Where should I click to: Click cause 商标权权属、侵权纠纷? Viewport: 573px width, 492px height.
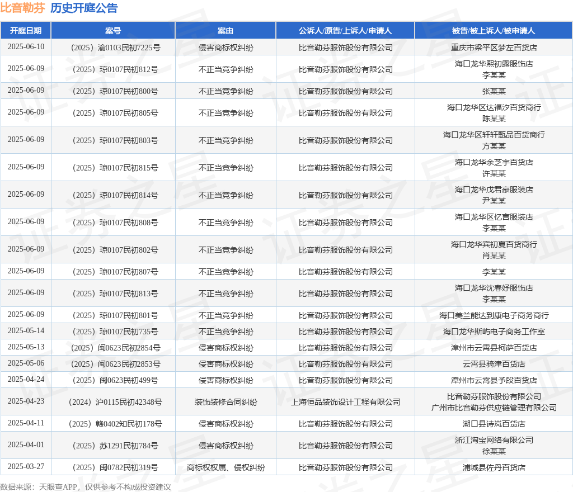coord(226,467)
